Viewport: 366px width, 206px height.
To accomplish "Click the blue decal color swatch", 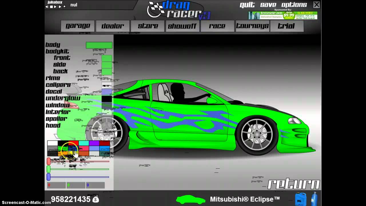I will click(107, 92).
